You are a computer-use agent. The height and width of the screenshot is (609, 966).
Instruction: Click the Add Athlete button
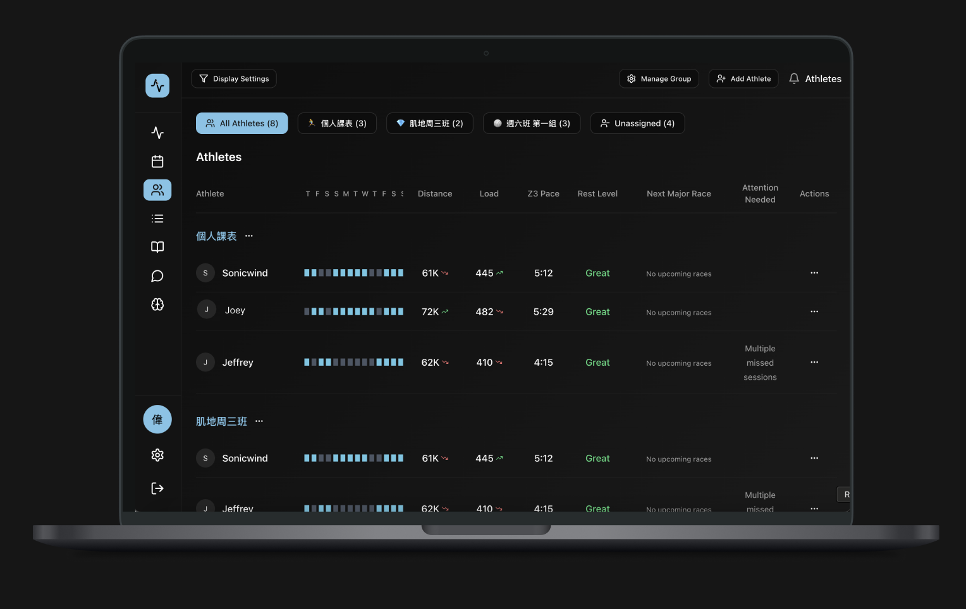[x=743, y=78]
